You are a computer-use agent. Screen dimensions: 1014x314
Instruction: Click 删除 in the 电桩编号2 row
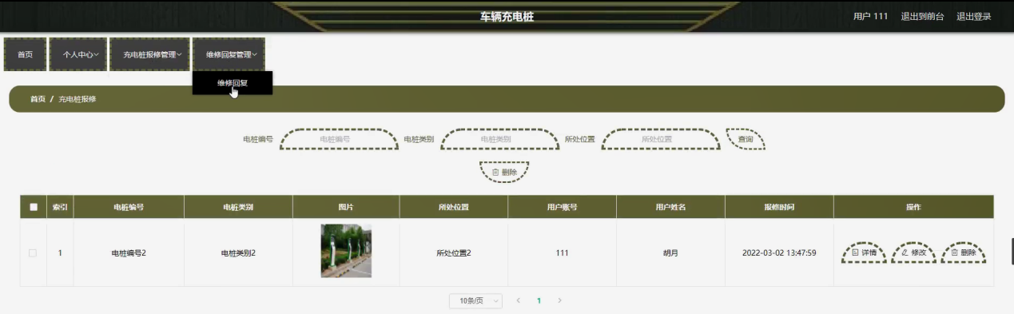point(963,252)
